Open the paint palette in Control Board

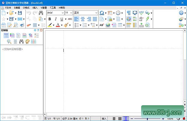(27, 42)
